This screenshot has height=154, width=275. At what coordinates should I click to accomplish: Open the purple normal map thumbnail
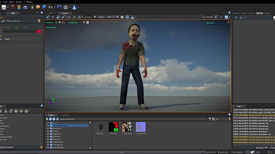coord(141,127)
